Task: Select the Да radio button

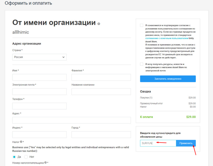Action: click(x=14, y=157)
